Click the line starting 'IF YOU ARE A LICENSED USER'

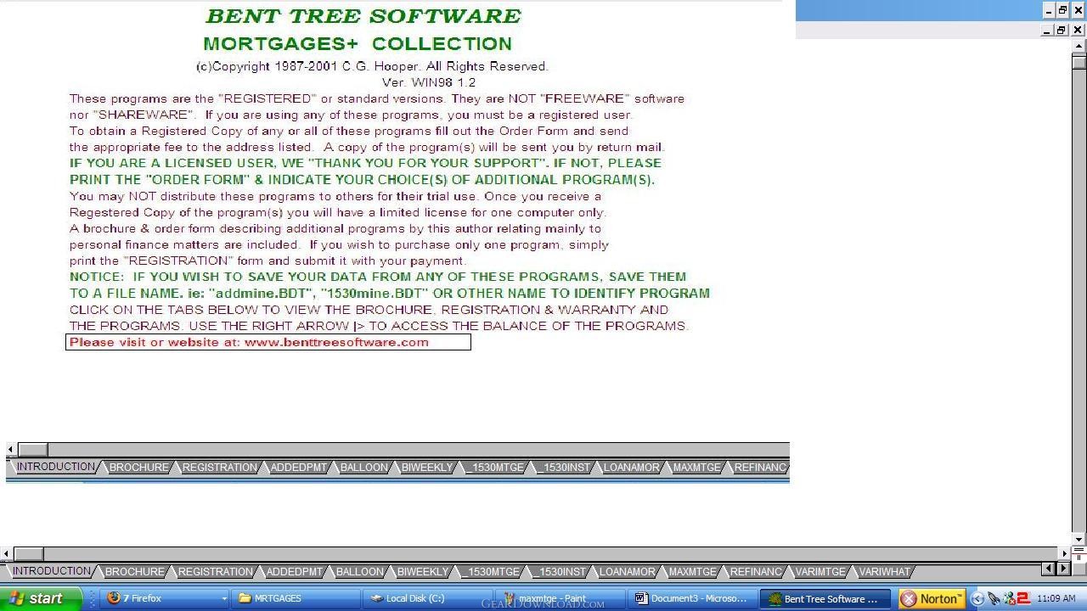[365, 163]
